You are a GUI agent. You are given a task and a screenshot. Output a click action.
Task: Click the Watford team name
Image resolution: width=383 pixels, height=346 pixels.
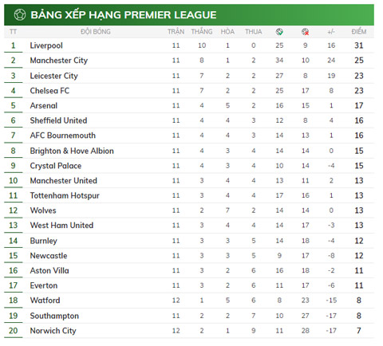(45, 301)
